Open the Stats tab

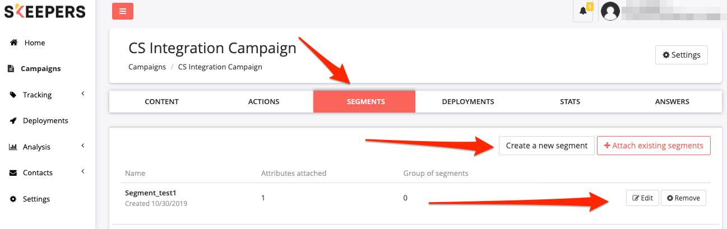(x=569, y=102)
